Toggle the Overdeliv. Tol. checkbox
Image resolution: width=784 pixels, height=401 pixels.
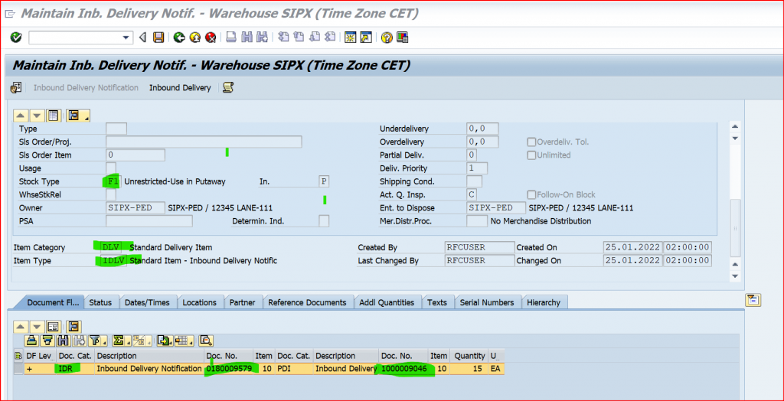click(x=531, y=142)
